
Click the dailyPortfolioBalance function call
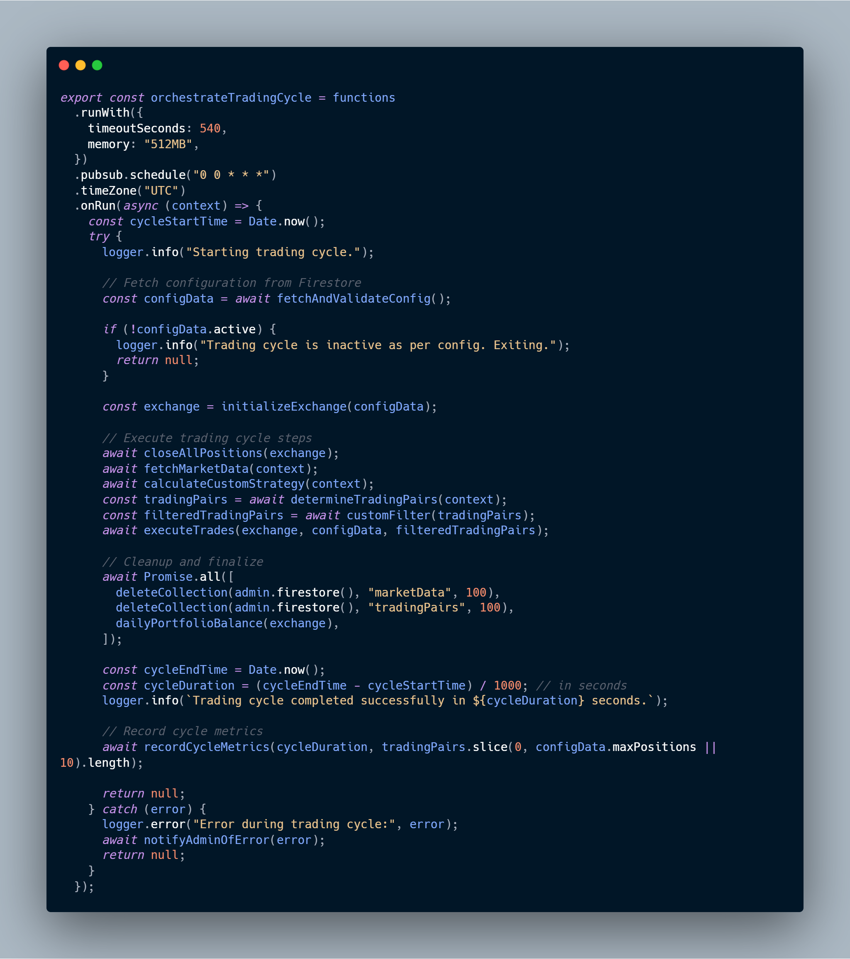point(188,623)
